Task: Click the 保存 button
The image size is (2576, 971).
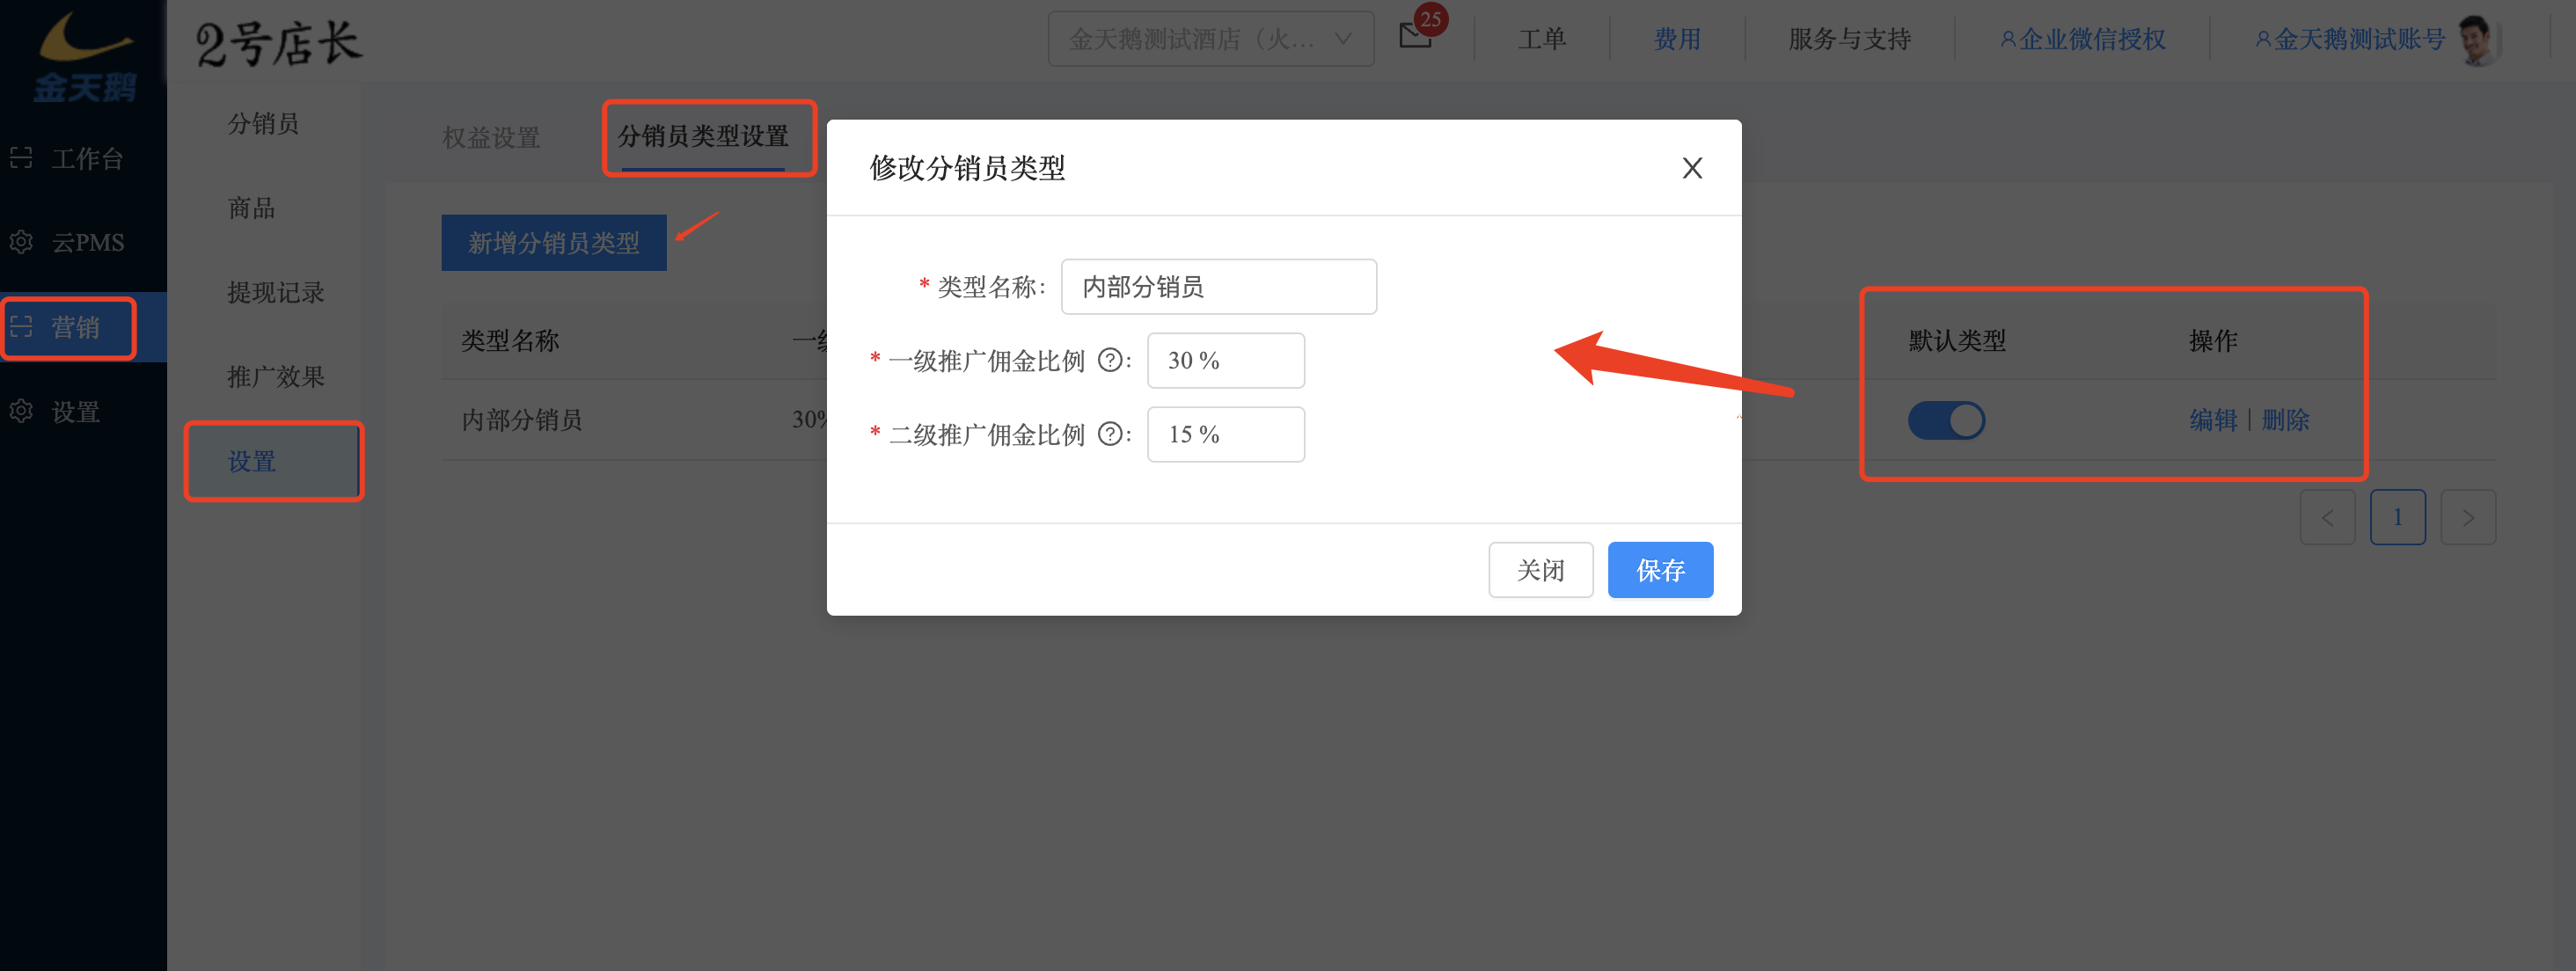Action: tap(1660, 570)
